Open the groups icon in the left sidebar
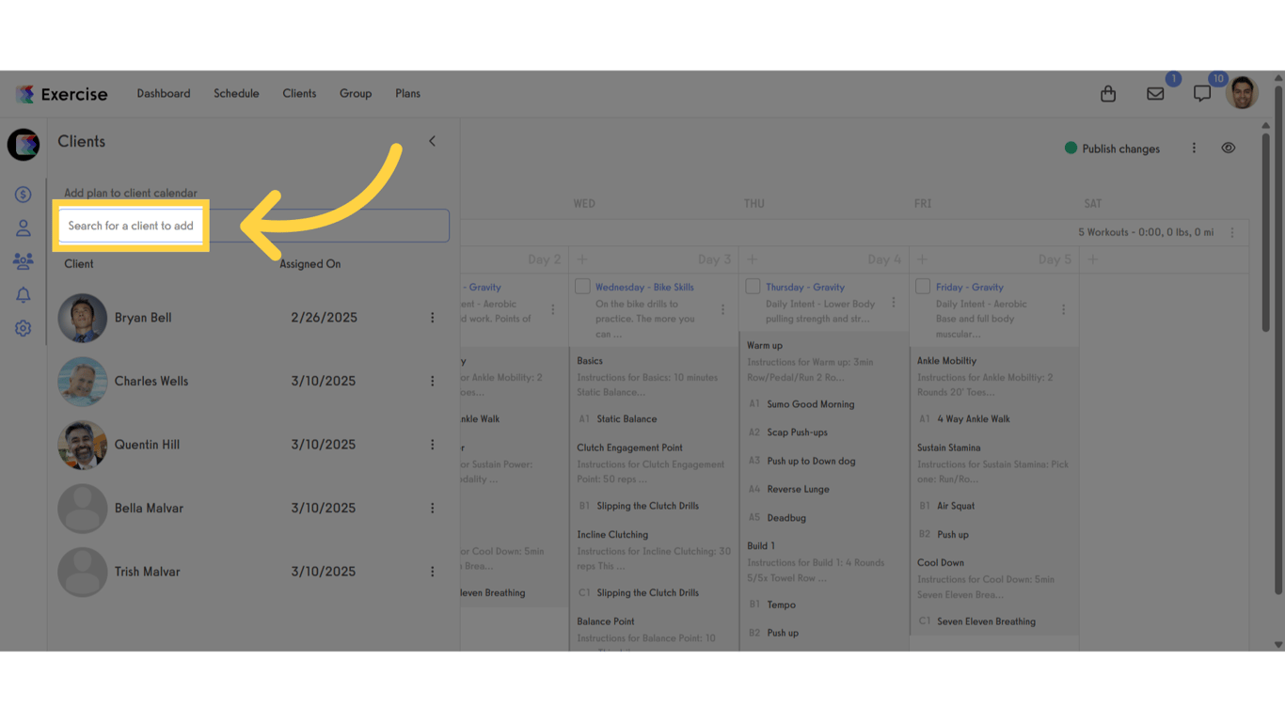The height and width of the screenshot is (722, 1285). click(x=23, y=260)
